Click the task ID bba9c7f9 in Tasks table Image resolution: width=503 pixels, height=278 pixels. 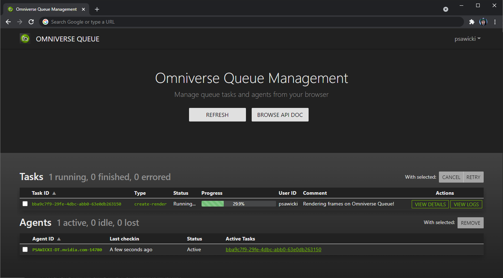(x=77, y=204)
